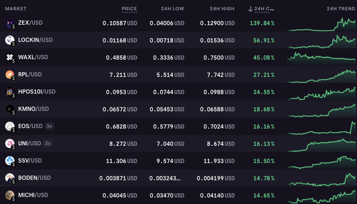
Task: Open the UNI/USD market
Action: point(29,143)
